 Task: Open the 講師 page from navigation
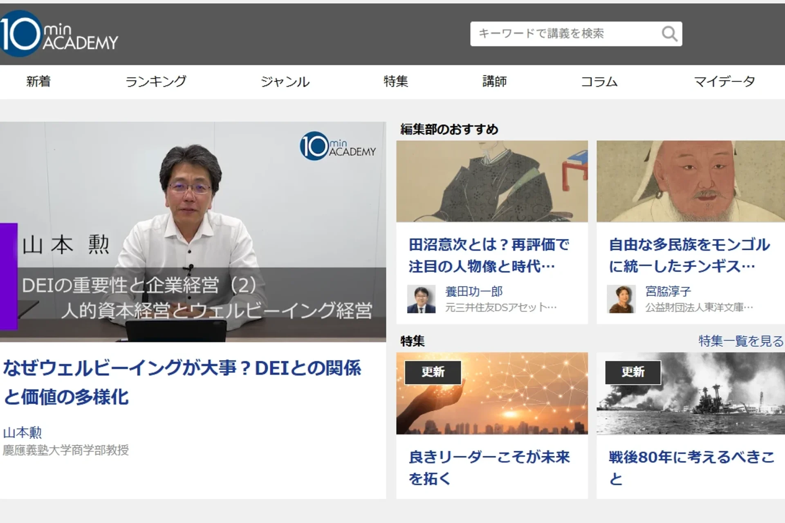click(x=494, y=82)
